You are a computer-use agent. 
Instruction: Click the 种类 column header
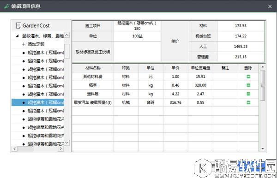tap(126, 68)
